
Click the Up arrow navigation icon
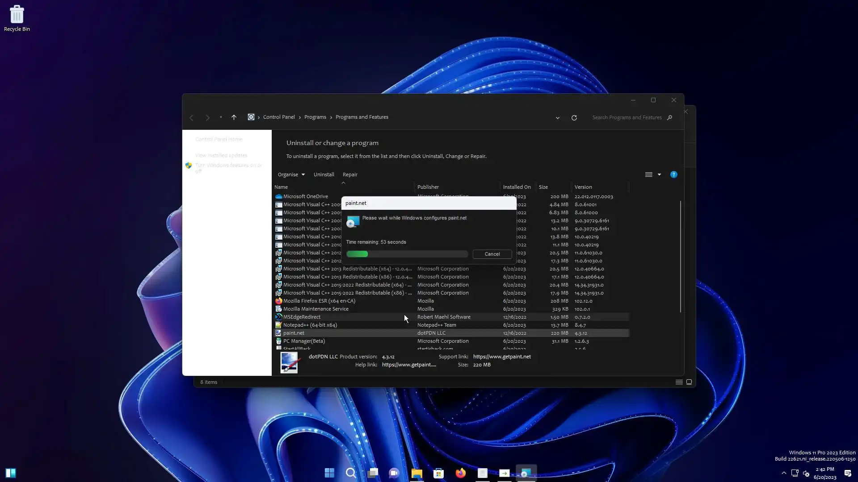pyautogui.click(x=234, y=117)
